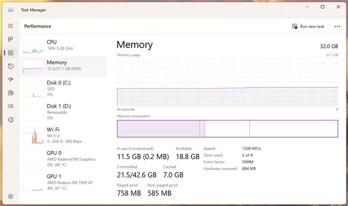Select Disk 0 (C:) entry

(x=63, y=88)
